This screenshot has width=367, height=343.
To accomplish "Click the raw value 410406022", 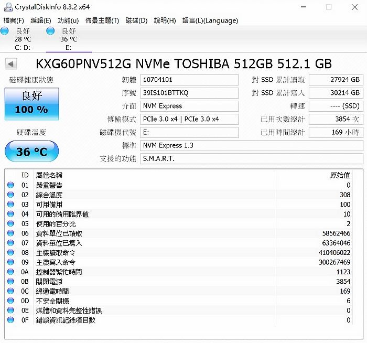I will (x=334, y=253).
